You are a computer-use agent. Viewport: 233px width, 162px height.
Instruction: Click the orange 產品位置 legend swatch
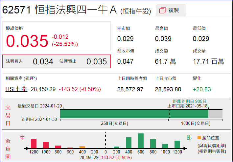point(199,138)
